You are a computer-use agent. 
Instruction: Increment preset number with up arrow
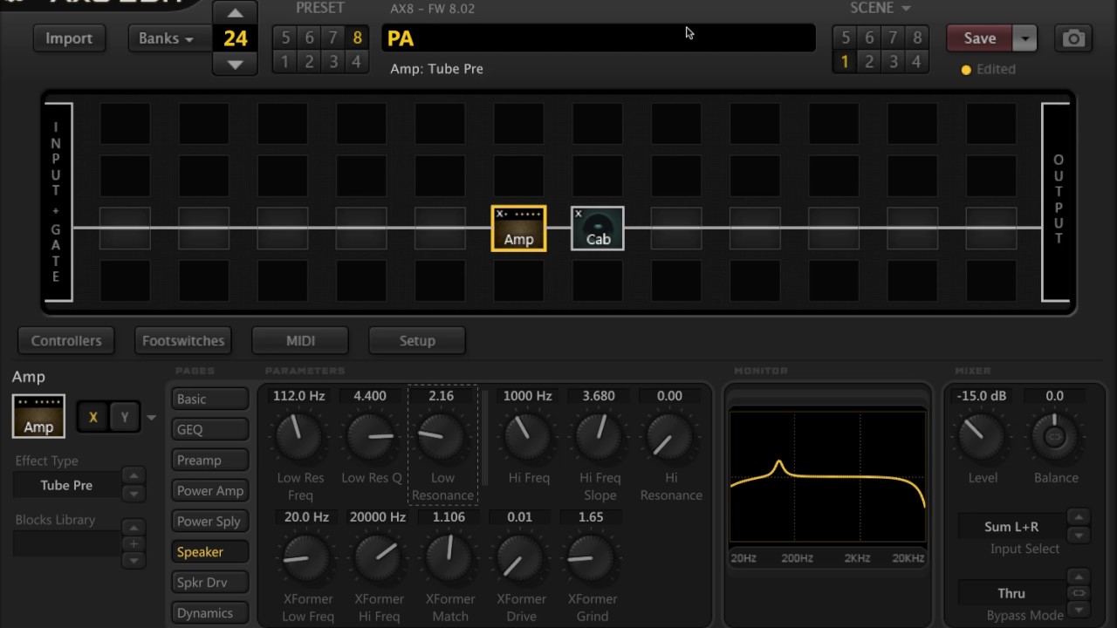tap(235, 13)
